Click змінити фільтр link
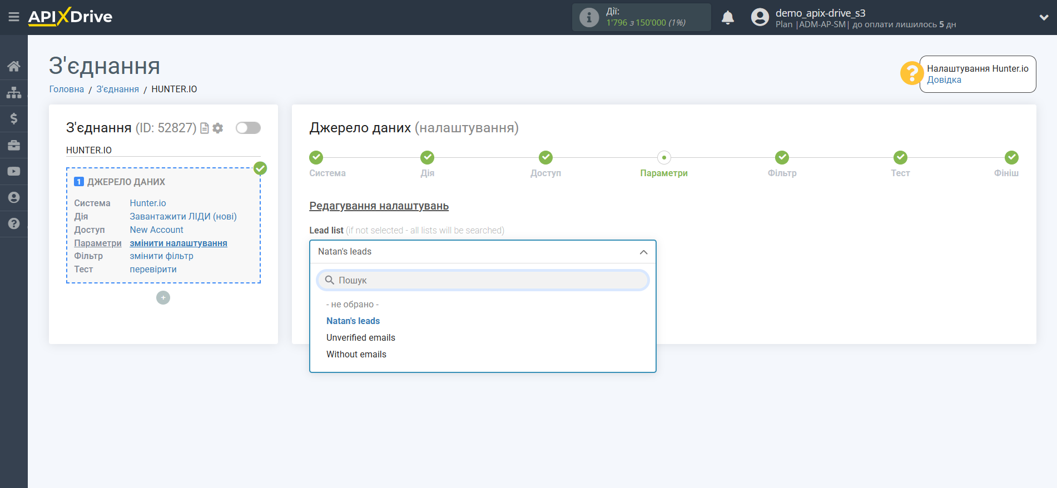1057x488 pixels. coord(162,256)
